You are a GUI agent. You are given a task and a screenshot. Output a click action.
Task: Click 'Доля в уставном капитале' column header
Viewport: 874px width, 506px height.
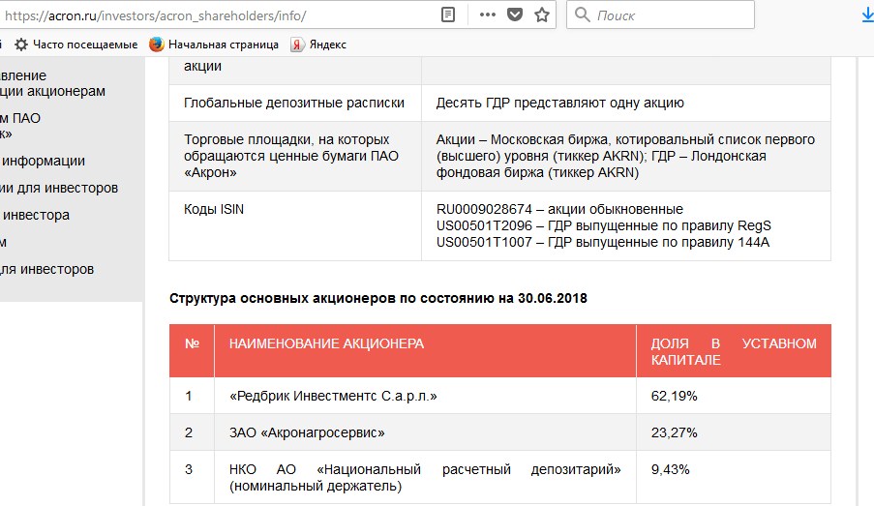pyautogui.click(x=733, y=351)
